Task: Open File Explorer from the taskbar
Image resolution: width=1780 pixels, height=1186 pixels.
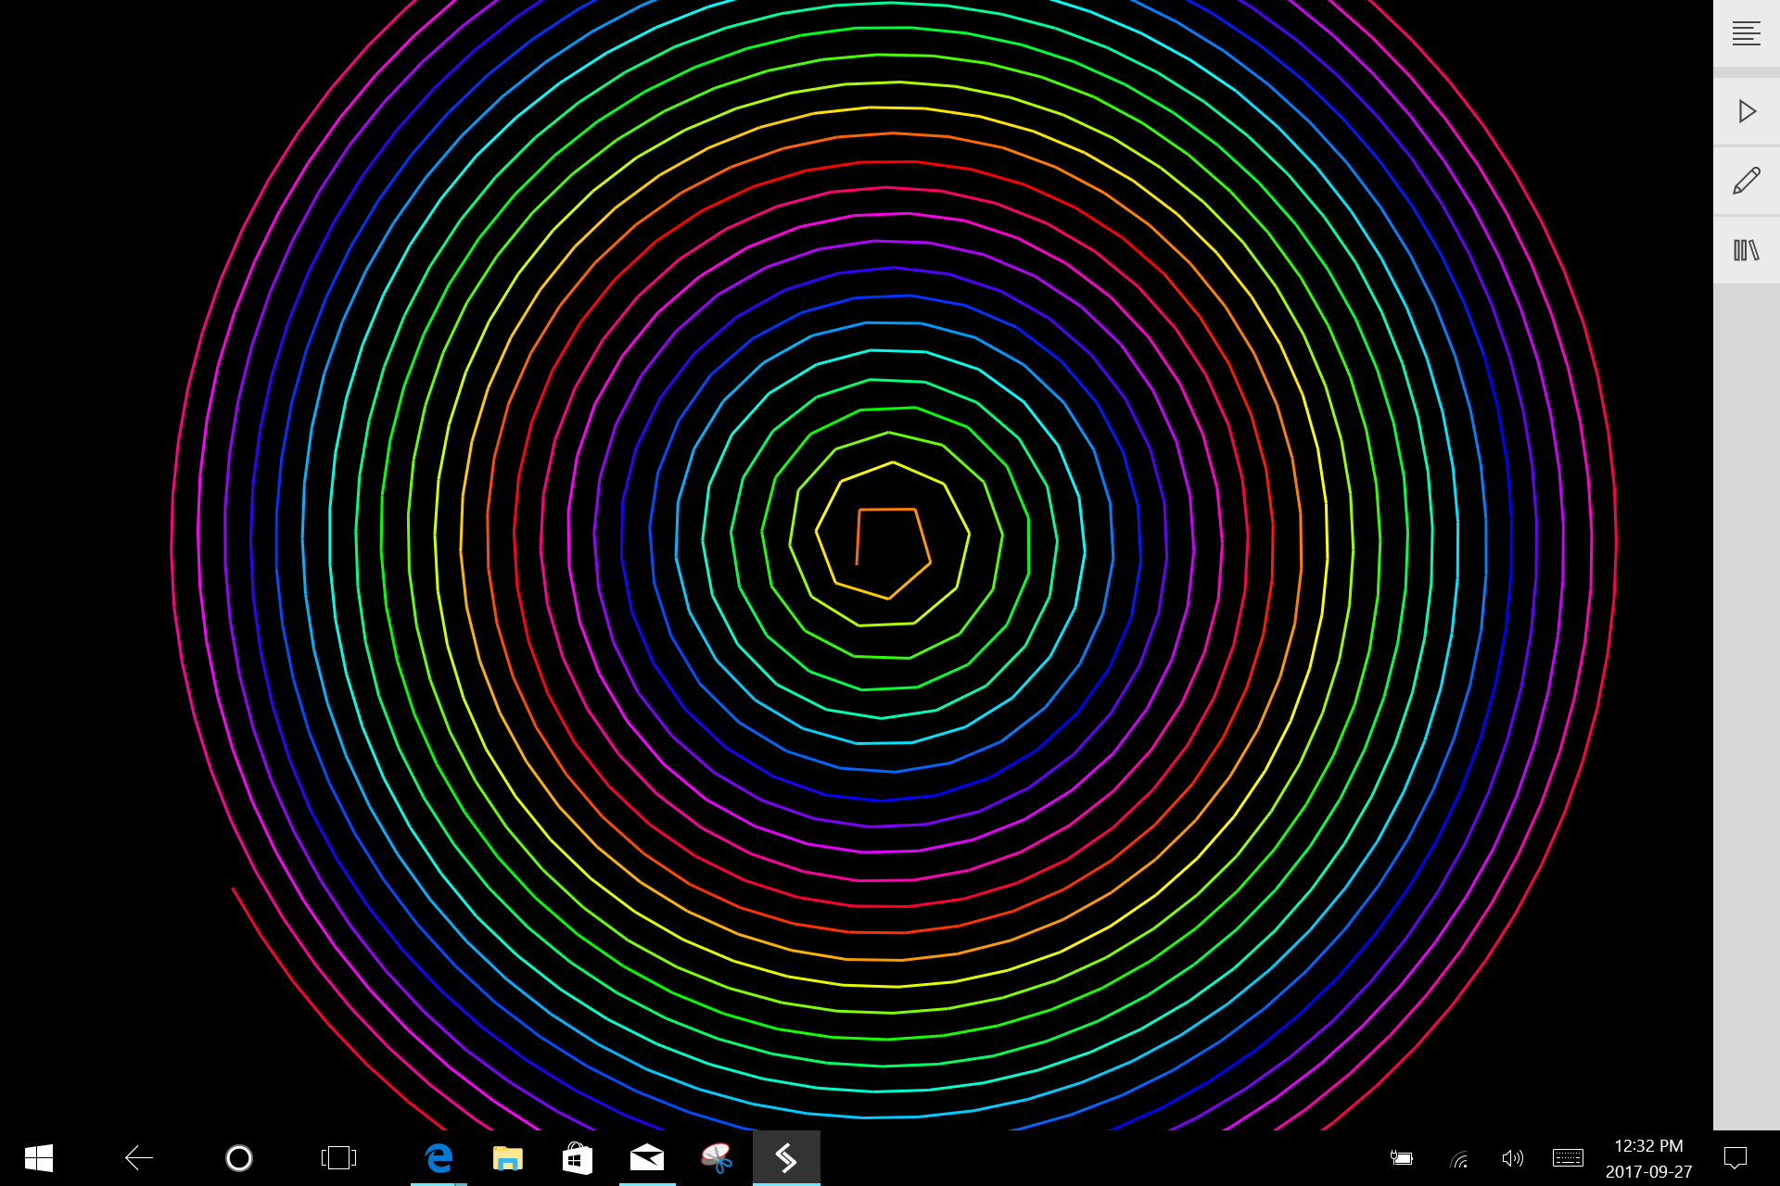Action: (508, 1157)
